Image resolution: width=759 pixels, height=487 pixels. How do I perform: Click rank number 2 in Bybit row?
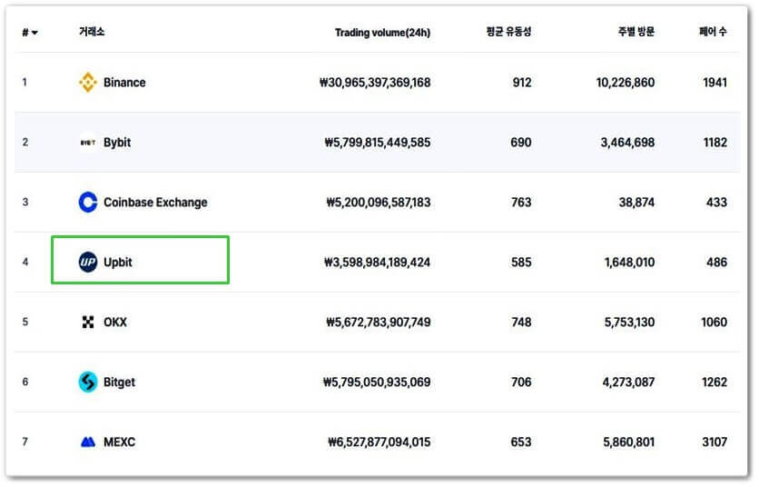click(25, 143)
